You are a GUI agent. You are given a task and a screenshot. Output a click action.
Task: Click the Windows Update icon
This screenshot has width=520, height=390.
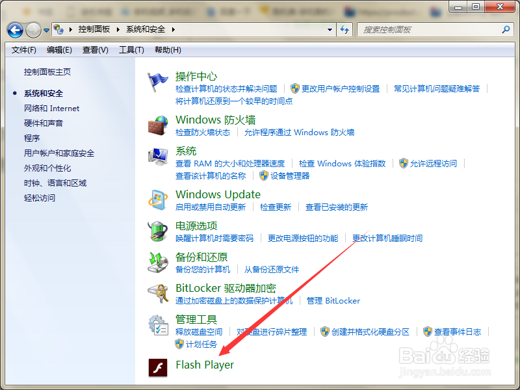pyautogui.click(x=157, y=200)
